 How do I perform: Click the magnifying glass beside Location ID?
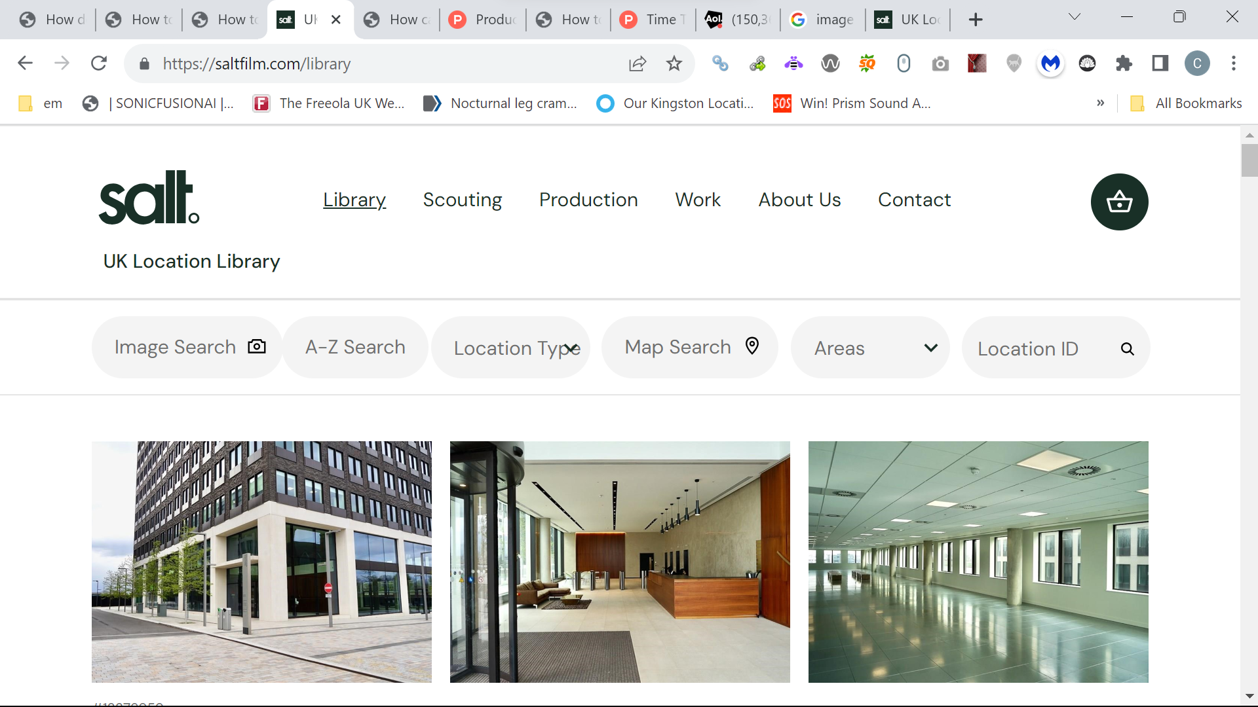tap(1128, 349)
